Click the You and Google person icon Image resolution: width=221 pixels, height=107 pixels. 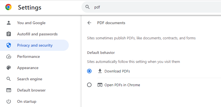pos(9,23)
